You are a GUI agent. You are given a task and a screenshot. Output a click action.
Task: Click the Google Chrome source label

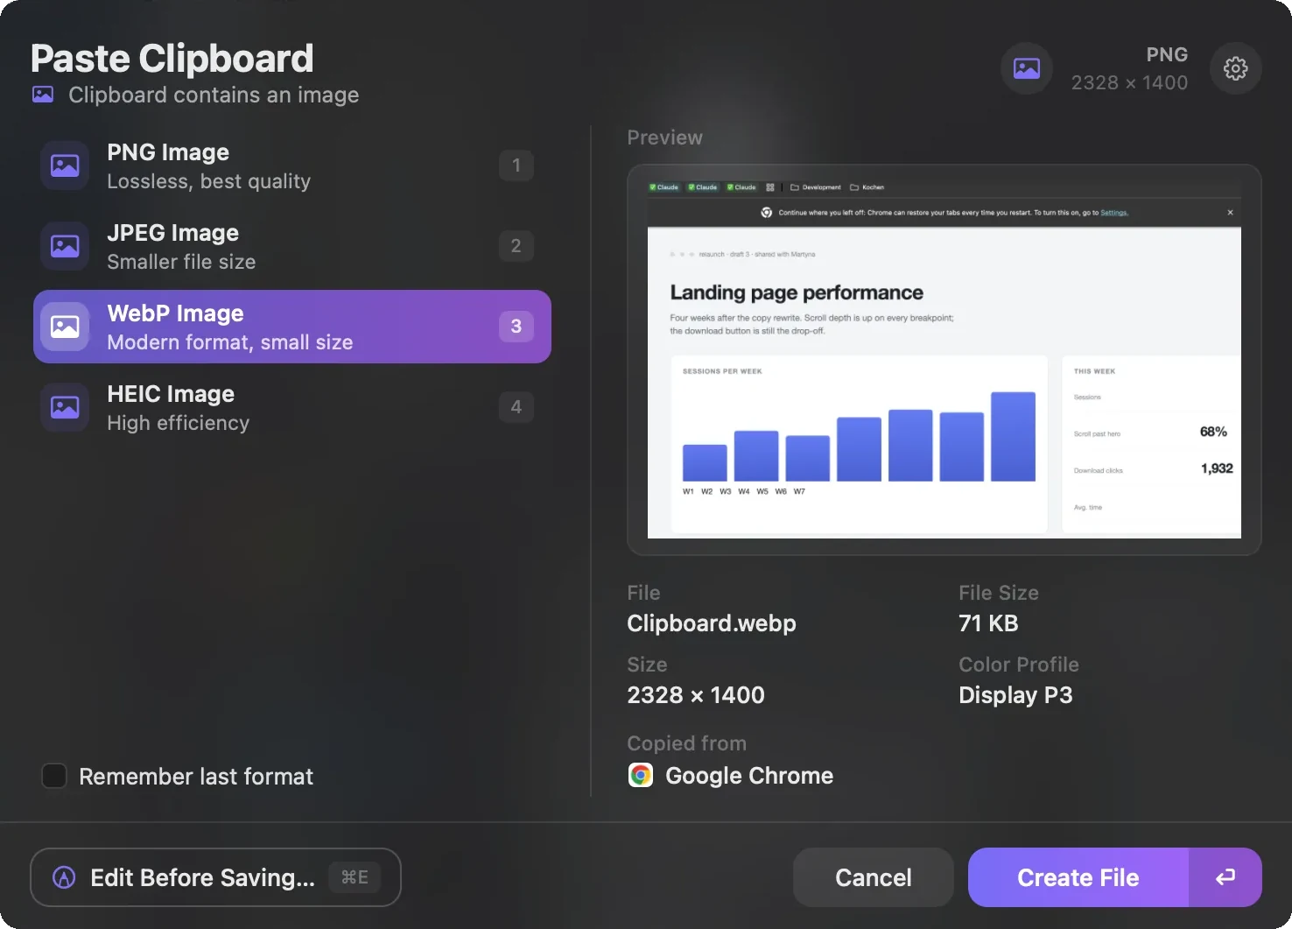(x=749, y=776)
